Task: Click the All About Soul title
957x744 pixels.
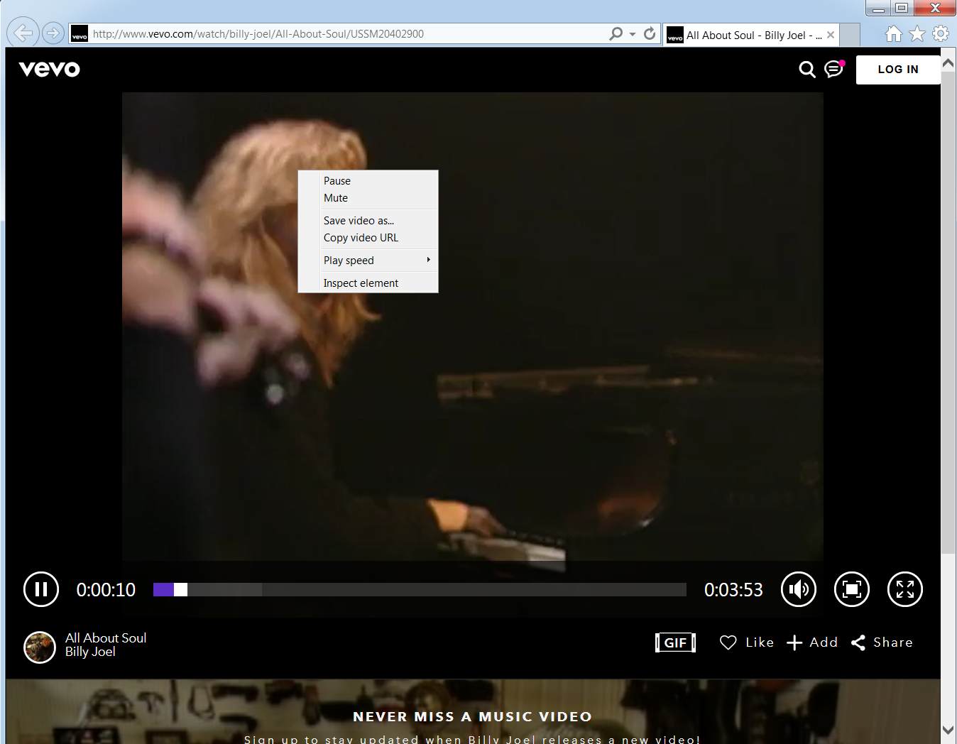Action: pos(106,638)
